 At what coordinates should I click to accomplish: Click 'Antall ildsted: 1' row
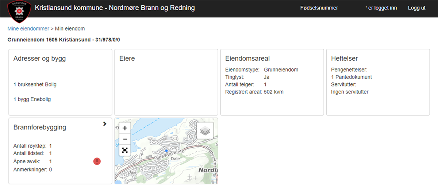[x=32, y=153]
